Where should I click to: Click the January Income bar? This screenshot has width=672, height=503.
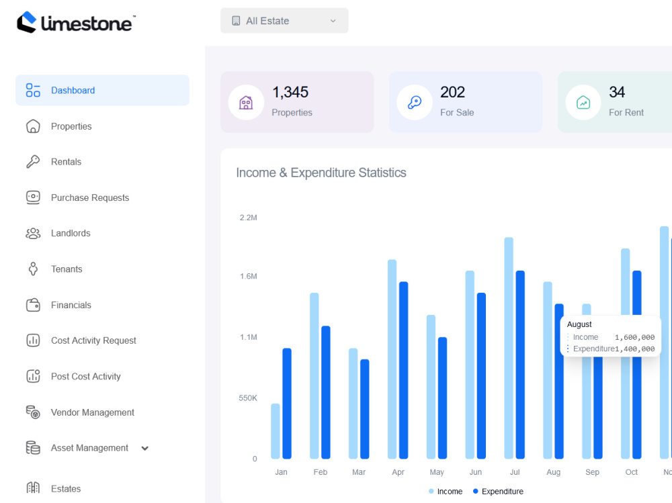[x=275, y=431]
